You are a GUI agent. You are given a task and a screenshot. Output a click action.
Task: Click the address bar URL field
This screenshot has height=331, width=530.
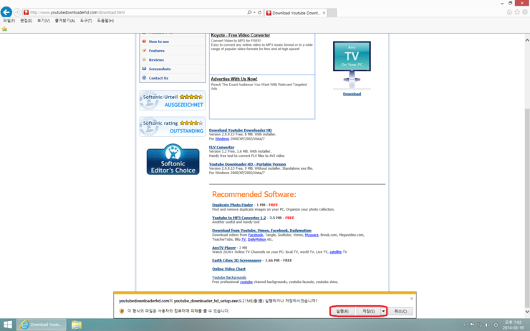pyautogui.click(x=135, y=12)
